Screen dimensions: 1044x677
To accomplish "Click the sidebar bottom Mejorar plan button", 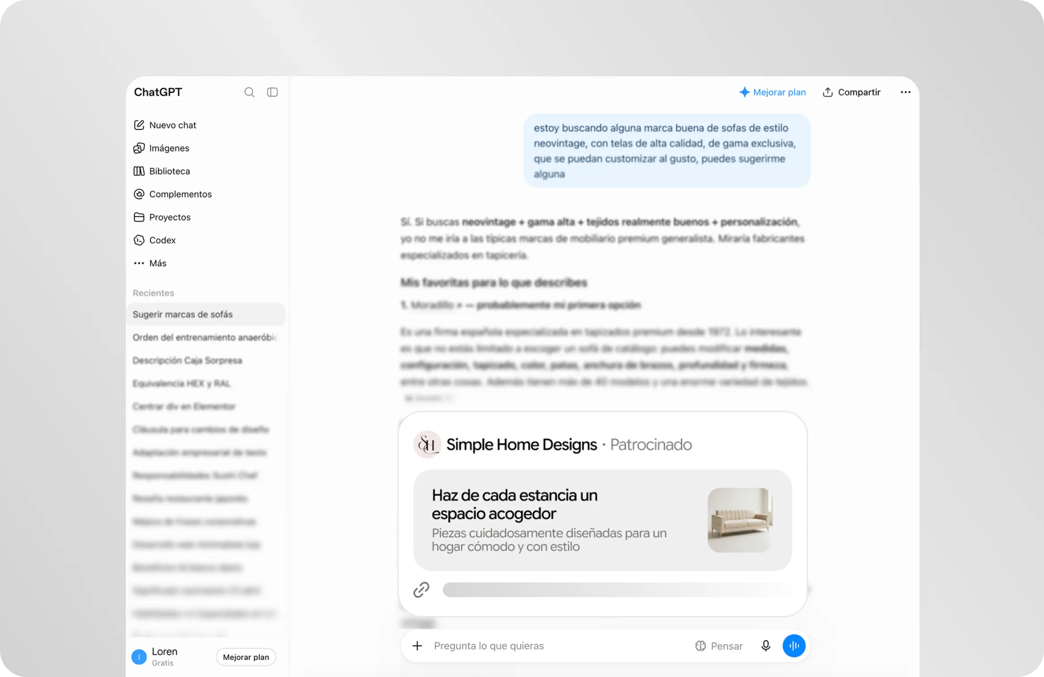I will click(246, 657).
